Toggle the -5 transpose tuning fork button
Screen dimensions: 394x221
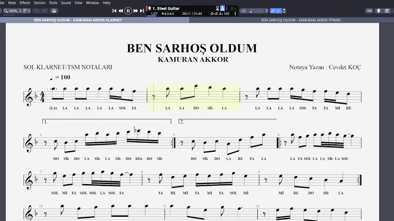coord(275,11)
